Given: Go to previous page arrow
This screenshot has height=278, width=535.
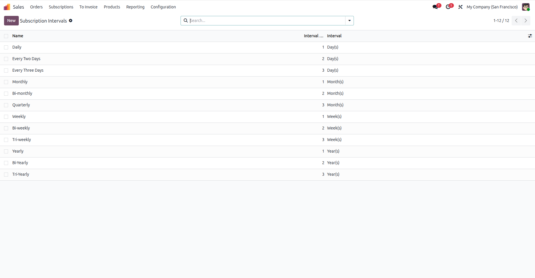Looking at the screenshot, I should [516, 21].
